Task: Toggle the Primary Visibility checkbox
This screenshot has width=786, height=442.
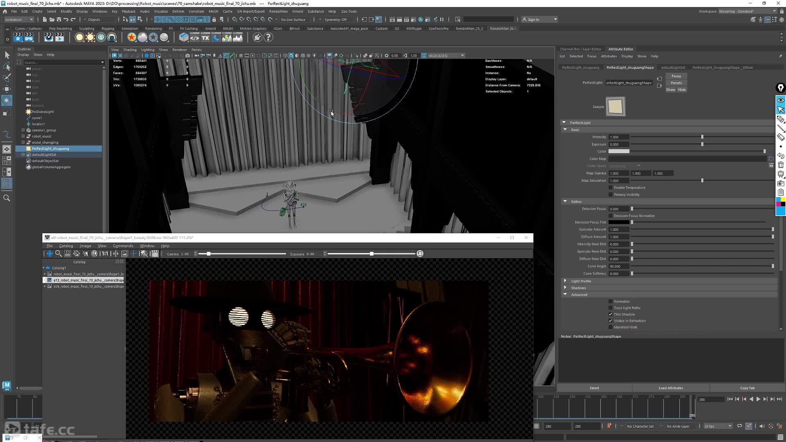Action: [611, 195]
